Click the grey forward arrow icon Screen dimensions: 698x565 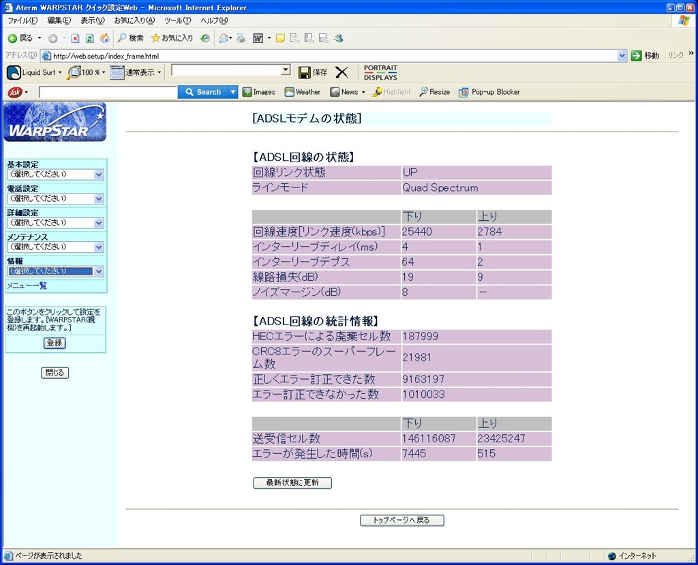(52, 38)
